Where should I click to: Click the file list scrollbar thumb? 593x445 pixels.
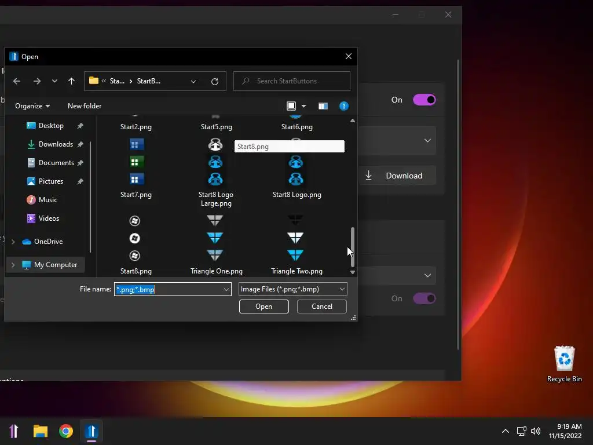click(x=353, y=247)
